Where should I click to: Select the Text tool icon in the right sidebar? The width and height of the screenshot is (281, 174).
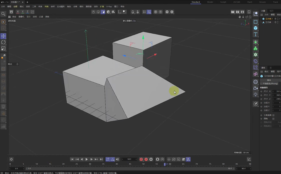pos(255,34)
